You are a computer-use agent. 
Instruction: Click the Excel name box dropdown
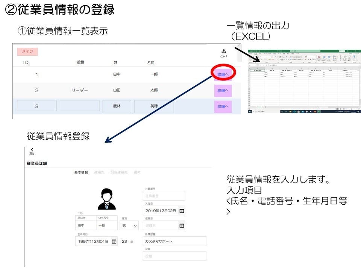tap(256, 65)
